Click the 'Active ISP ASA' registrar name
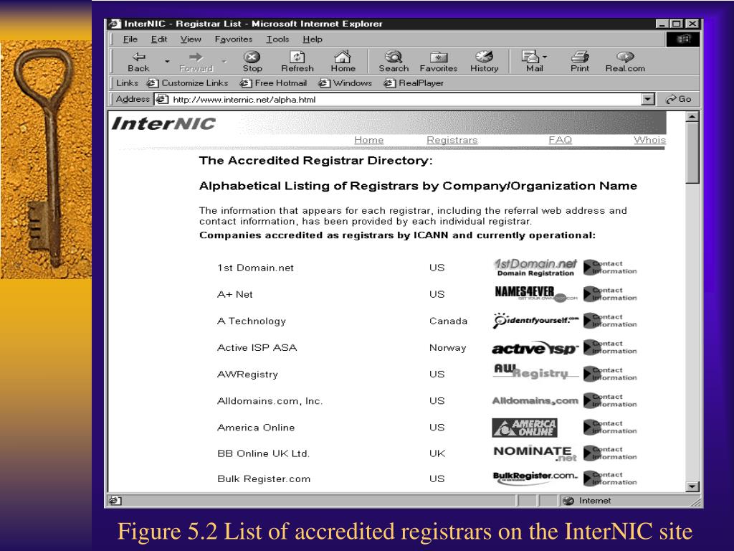The image size is (734, 551). (x=257, y=348)
